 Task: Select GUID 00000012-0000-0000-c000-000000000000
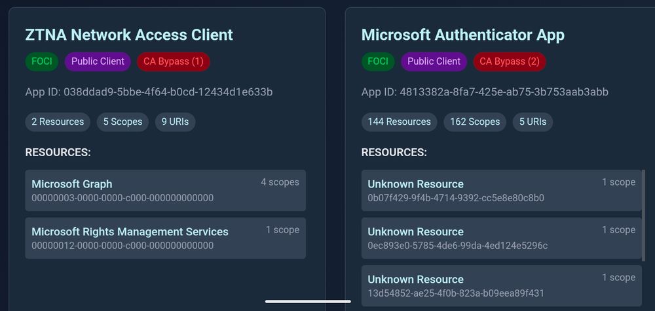point(122,246)
